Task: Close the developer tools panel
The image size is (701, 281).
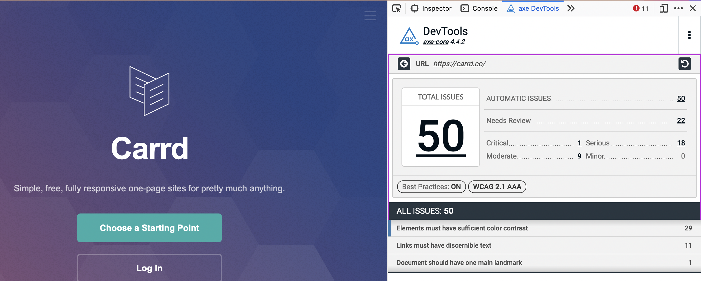Action: click(x=693, y=8)
